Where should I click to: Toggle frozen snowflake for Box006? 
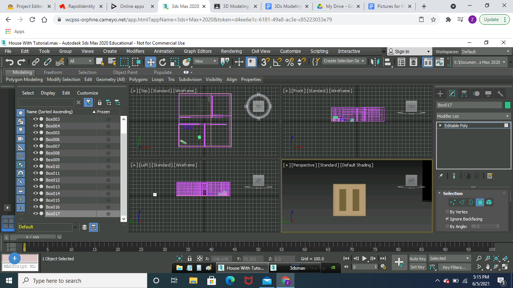coord(108,139)
